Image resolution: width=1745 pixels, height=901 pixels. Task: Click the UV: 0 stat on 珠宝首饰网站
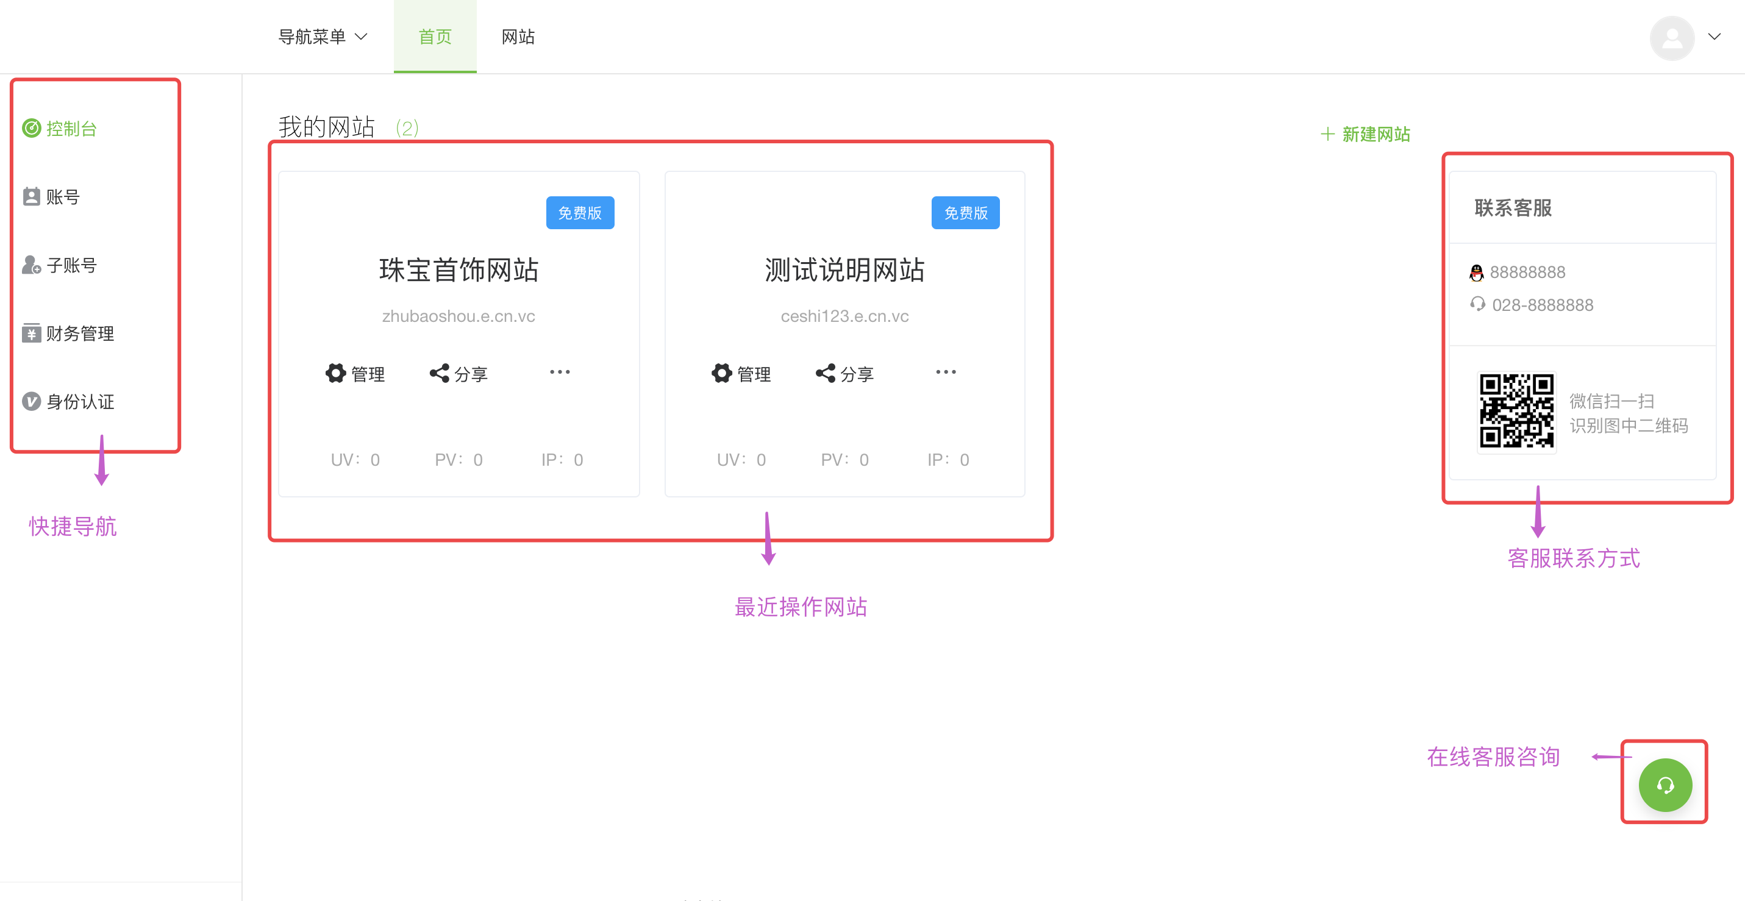(x=355, y=460)
